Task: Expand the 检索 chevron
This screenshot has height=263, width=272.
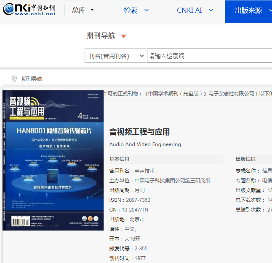Action: [x=147, y=10]
